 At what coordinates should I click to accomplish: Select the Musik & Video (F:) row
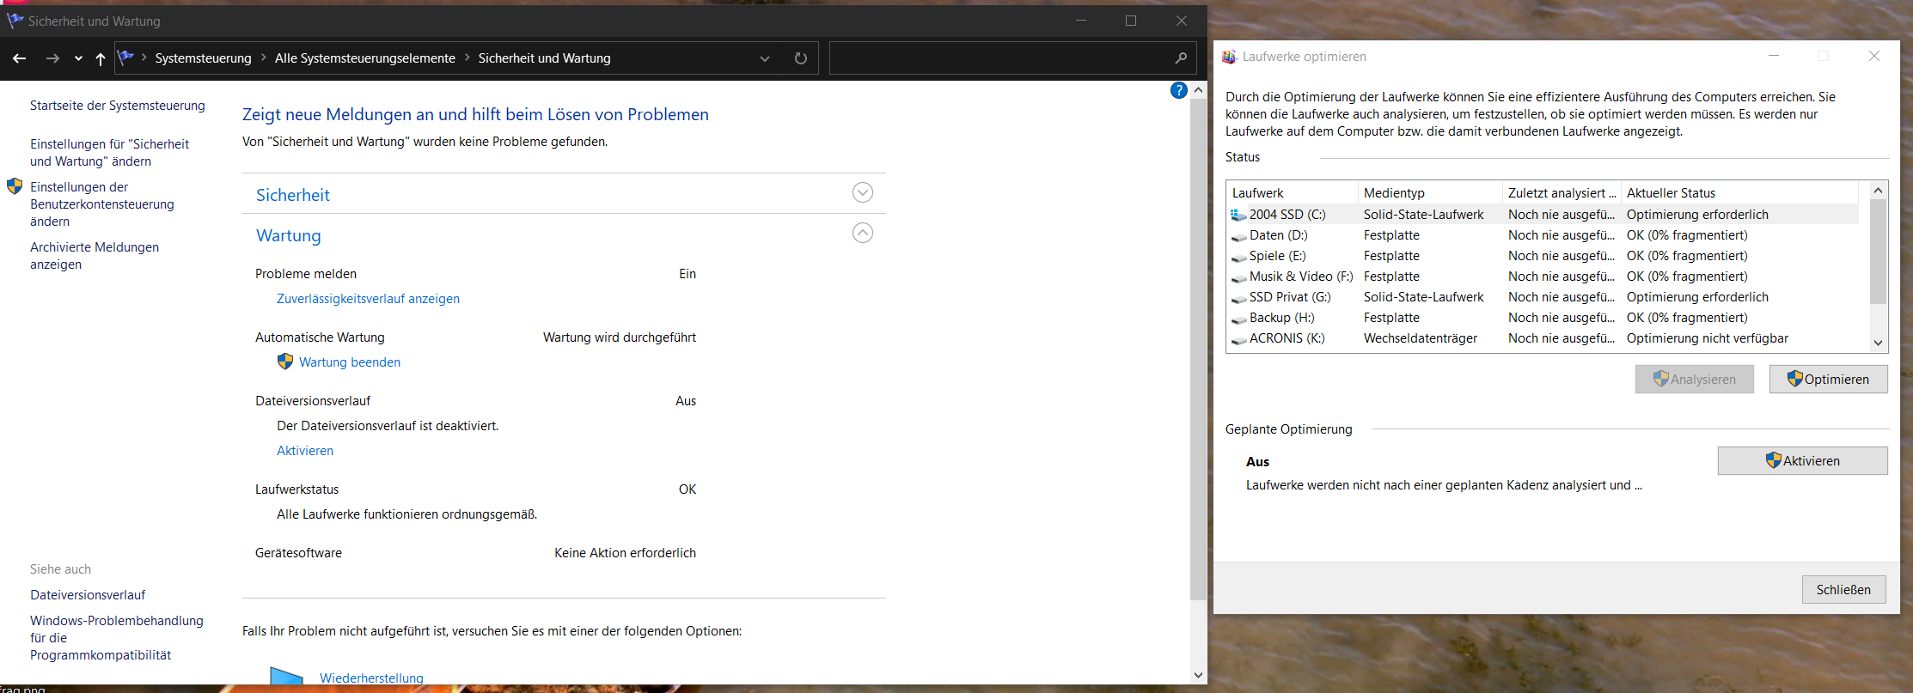[1543, 277]
